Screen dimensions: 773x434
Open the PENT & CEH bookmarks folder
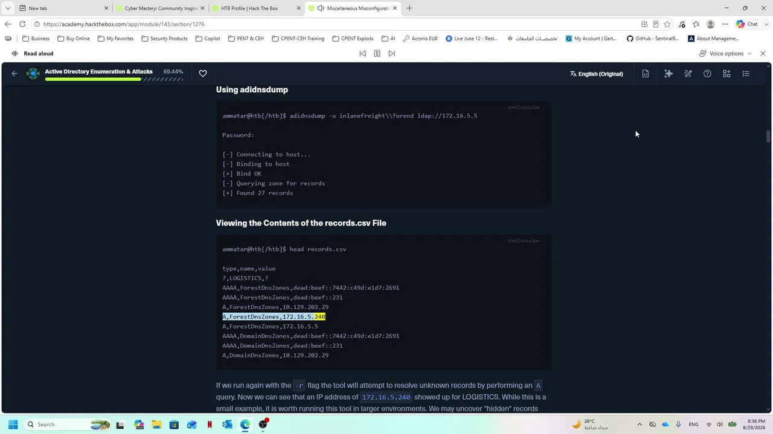246,39
